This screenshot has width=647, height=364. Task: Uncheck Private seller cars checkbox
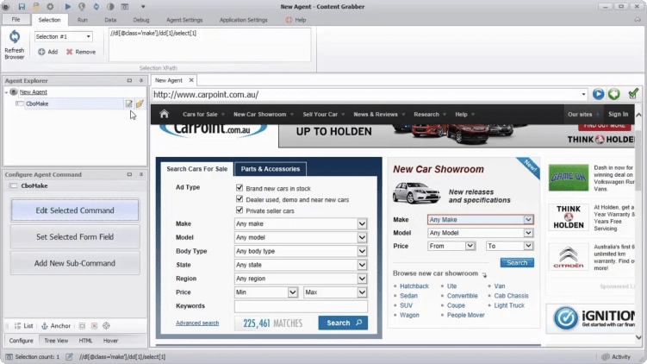coord(240,210)
